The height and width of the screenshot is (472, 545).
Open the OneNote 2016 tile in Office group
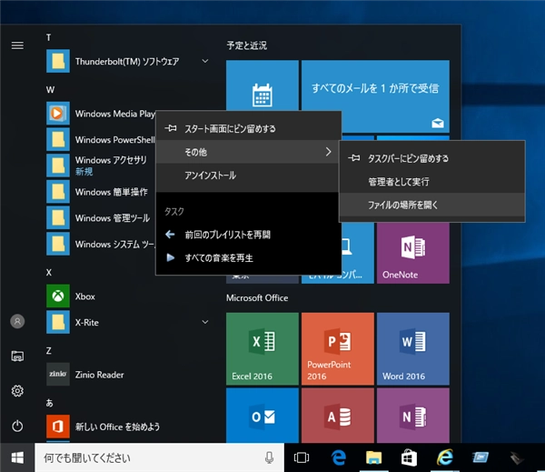point(413,416)
